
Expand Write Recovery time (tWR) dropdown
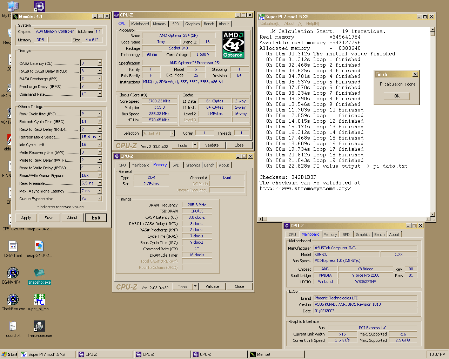100,152
